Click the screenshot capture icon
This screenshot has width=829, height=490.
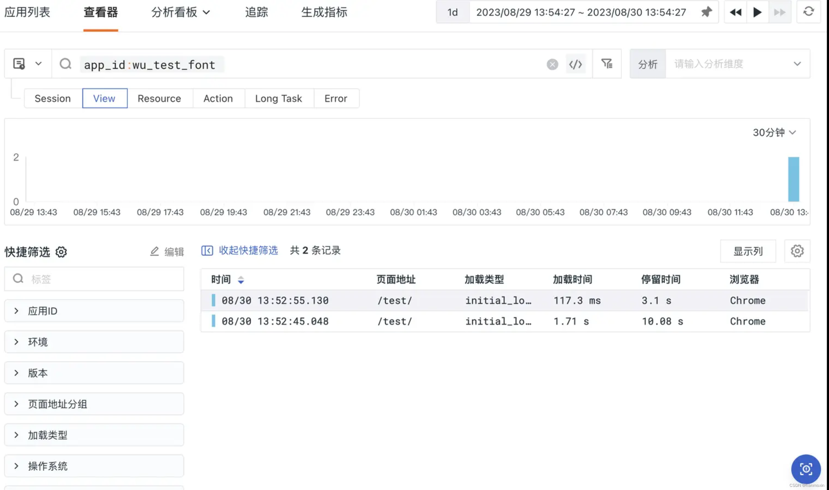[x=806, y=469]
